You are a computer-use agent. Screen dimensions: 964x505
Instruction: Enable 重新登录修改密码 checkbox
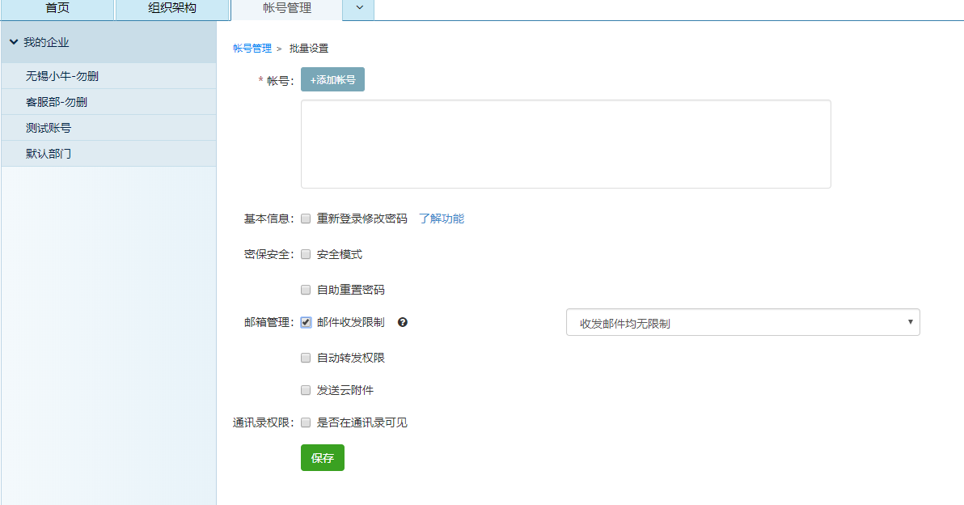(306, 219)
